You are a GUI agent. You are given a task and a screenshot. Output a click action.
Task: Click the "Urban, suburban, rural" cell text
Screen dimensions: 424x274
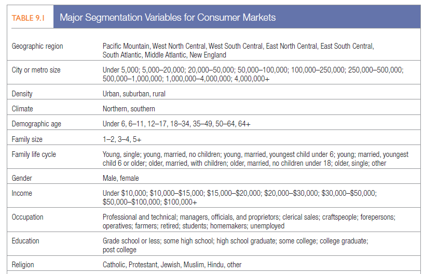tap(134, 94)
